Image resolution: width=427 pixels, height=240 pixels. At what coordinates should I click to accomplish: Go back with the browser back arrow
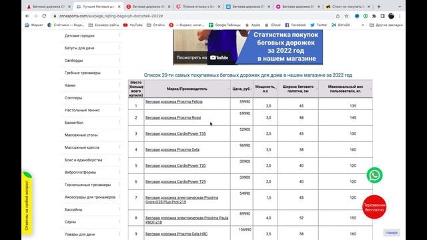pos(27,16)
